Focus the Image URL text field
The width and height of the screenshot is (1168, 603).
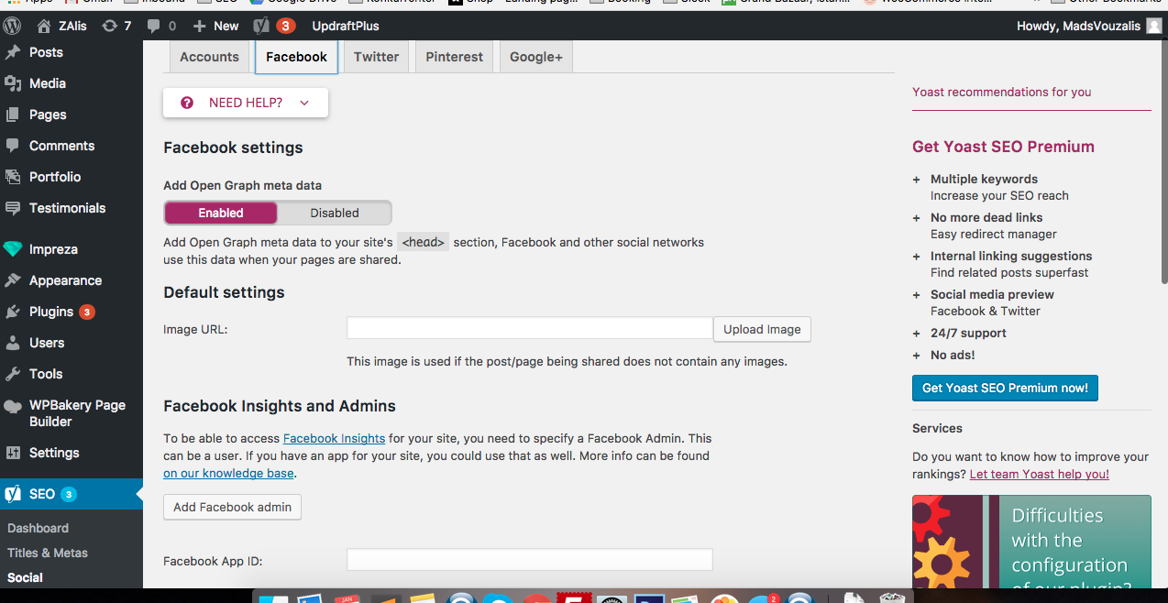click(529, 329)
